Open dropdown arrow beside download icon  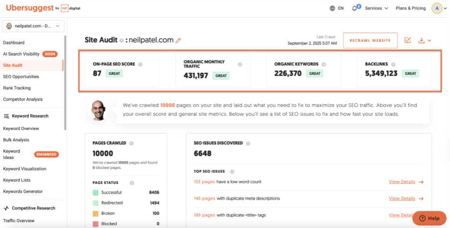coord(429,41)
